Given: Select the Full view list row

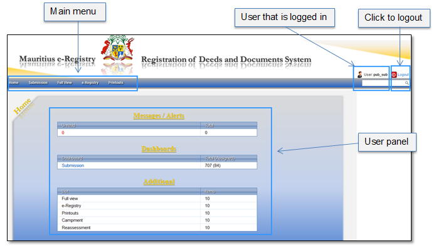Looking at the screenshot, I should coord(157,199).
